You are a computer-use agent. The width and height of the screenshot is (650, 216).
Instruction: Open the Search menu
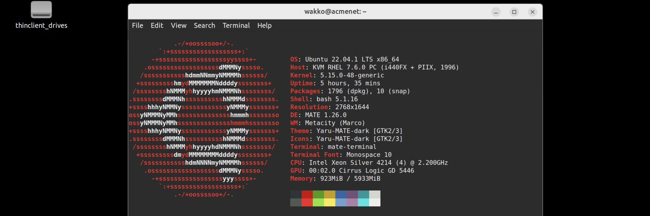(204, 26)
